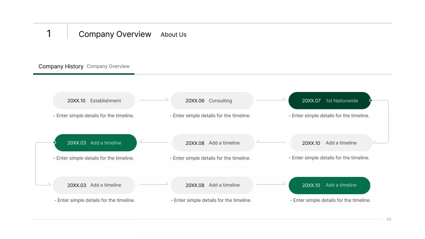Click the arrow between 20XX.08 and 20XX.03 pills
The width and height of the screenshot is (425, 239).
[x=153, y=142]
